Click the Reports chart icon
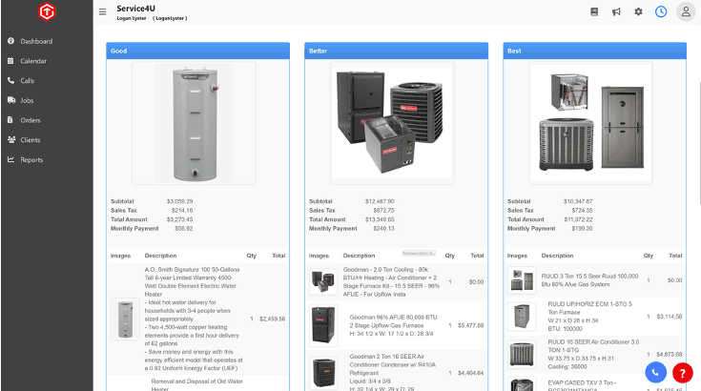Image resolution: width=701 pixels, height=391 pixels. pyautogui.click(x=10, y=159)
